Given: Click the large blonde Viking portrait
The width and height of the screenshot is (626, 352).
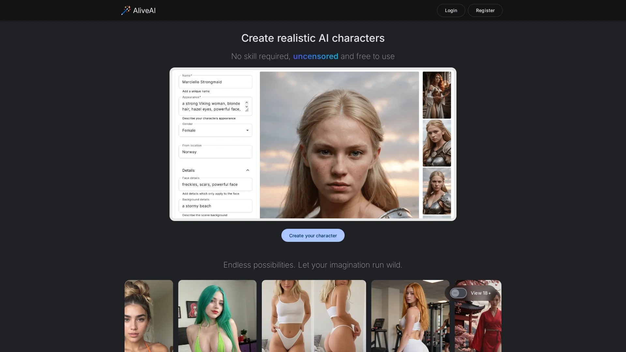Looking at the screenshot, I should point(339,145).
